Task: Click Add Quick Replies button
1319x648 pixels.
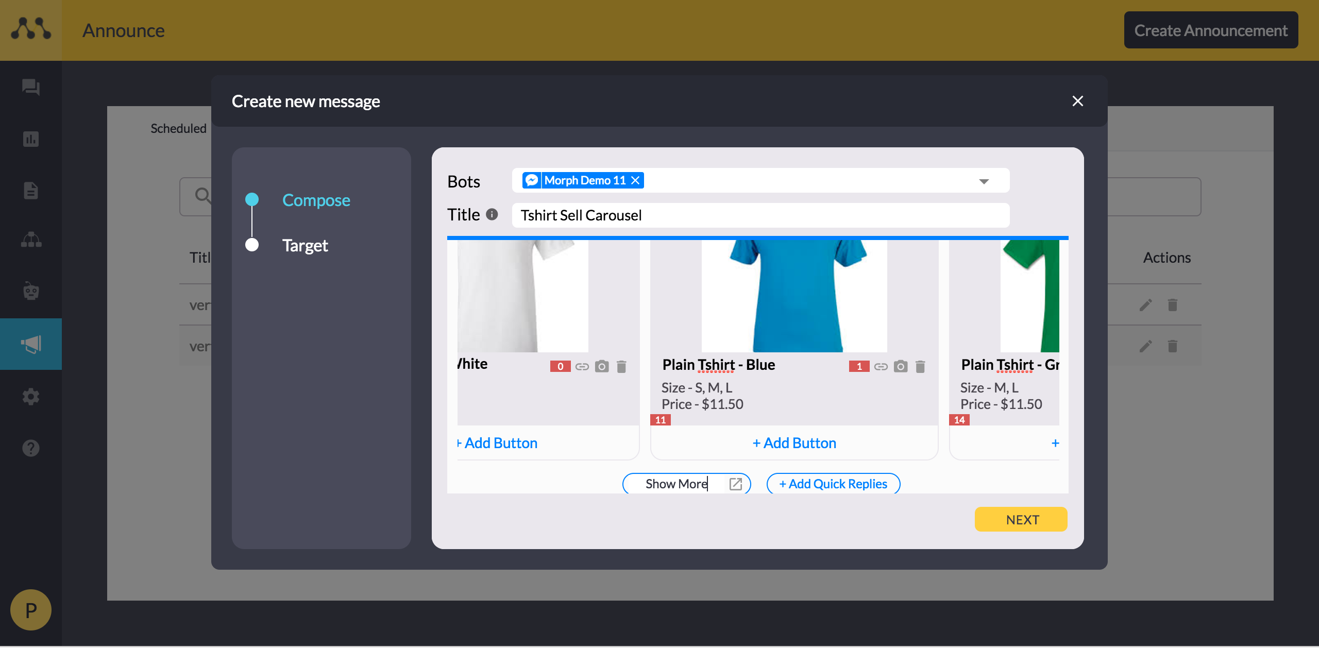Action: pos(833,484)
